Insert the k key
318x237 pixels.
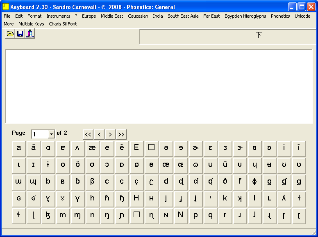225,199
